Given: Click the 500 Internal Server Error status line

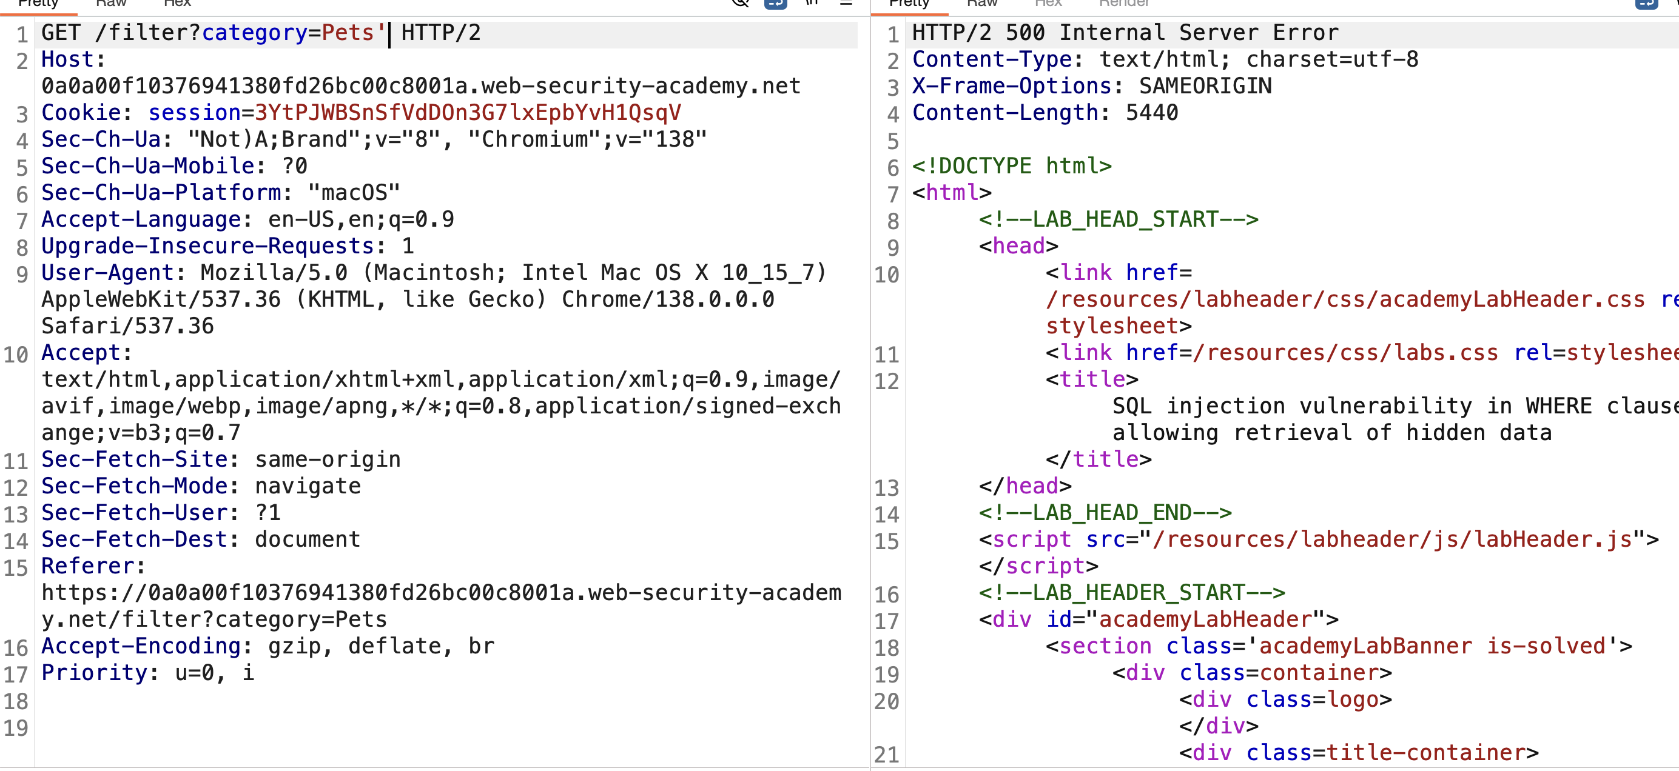Looking at the screenshot, I should [1125, 33].
